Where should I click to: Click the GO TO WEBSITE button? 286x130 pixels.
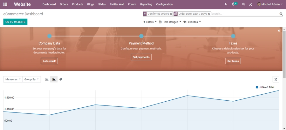(x=15, y=22)
